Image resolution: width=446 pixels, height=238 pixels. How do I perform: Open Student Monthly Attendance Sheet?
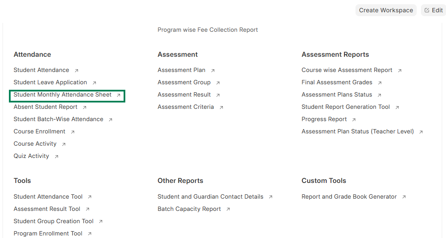click(x=62, y=95)
